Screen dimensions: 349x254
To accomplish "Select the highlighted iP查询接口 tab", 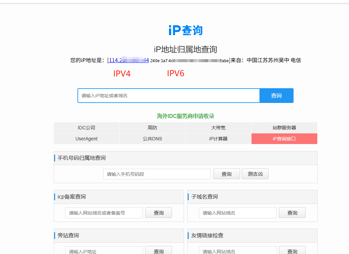I will point(284,139).
